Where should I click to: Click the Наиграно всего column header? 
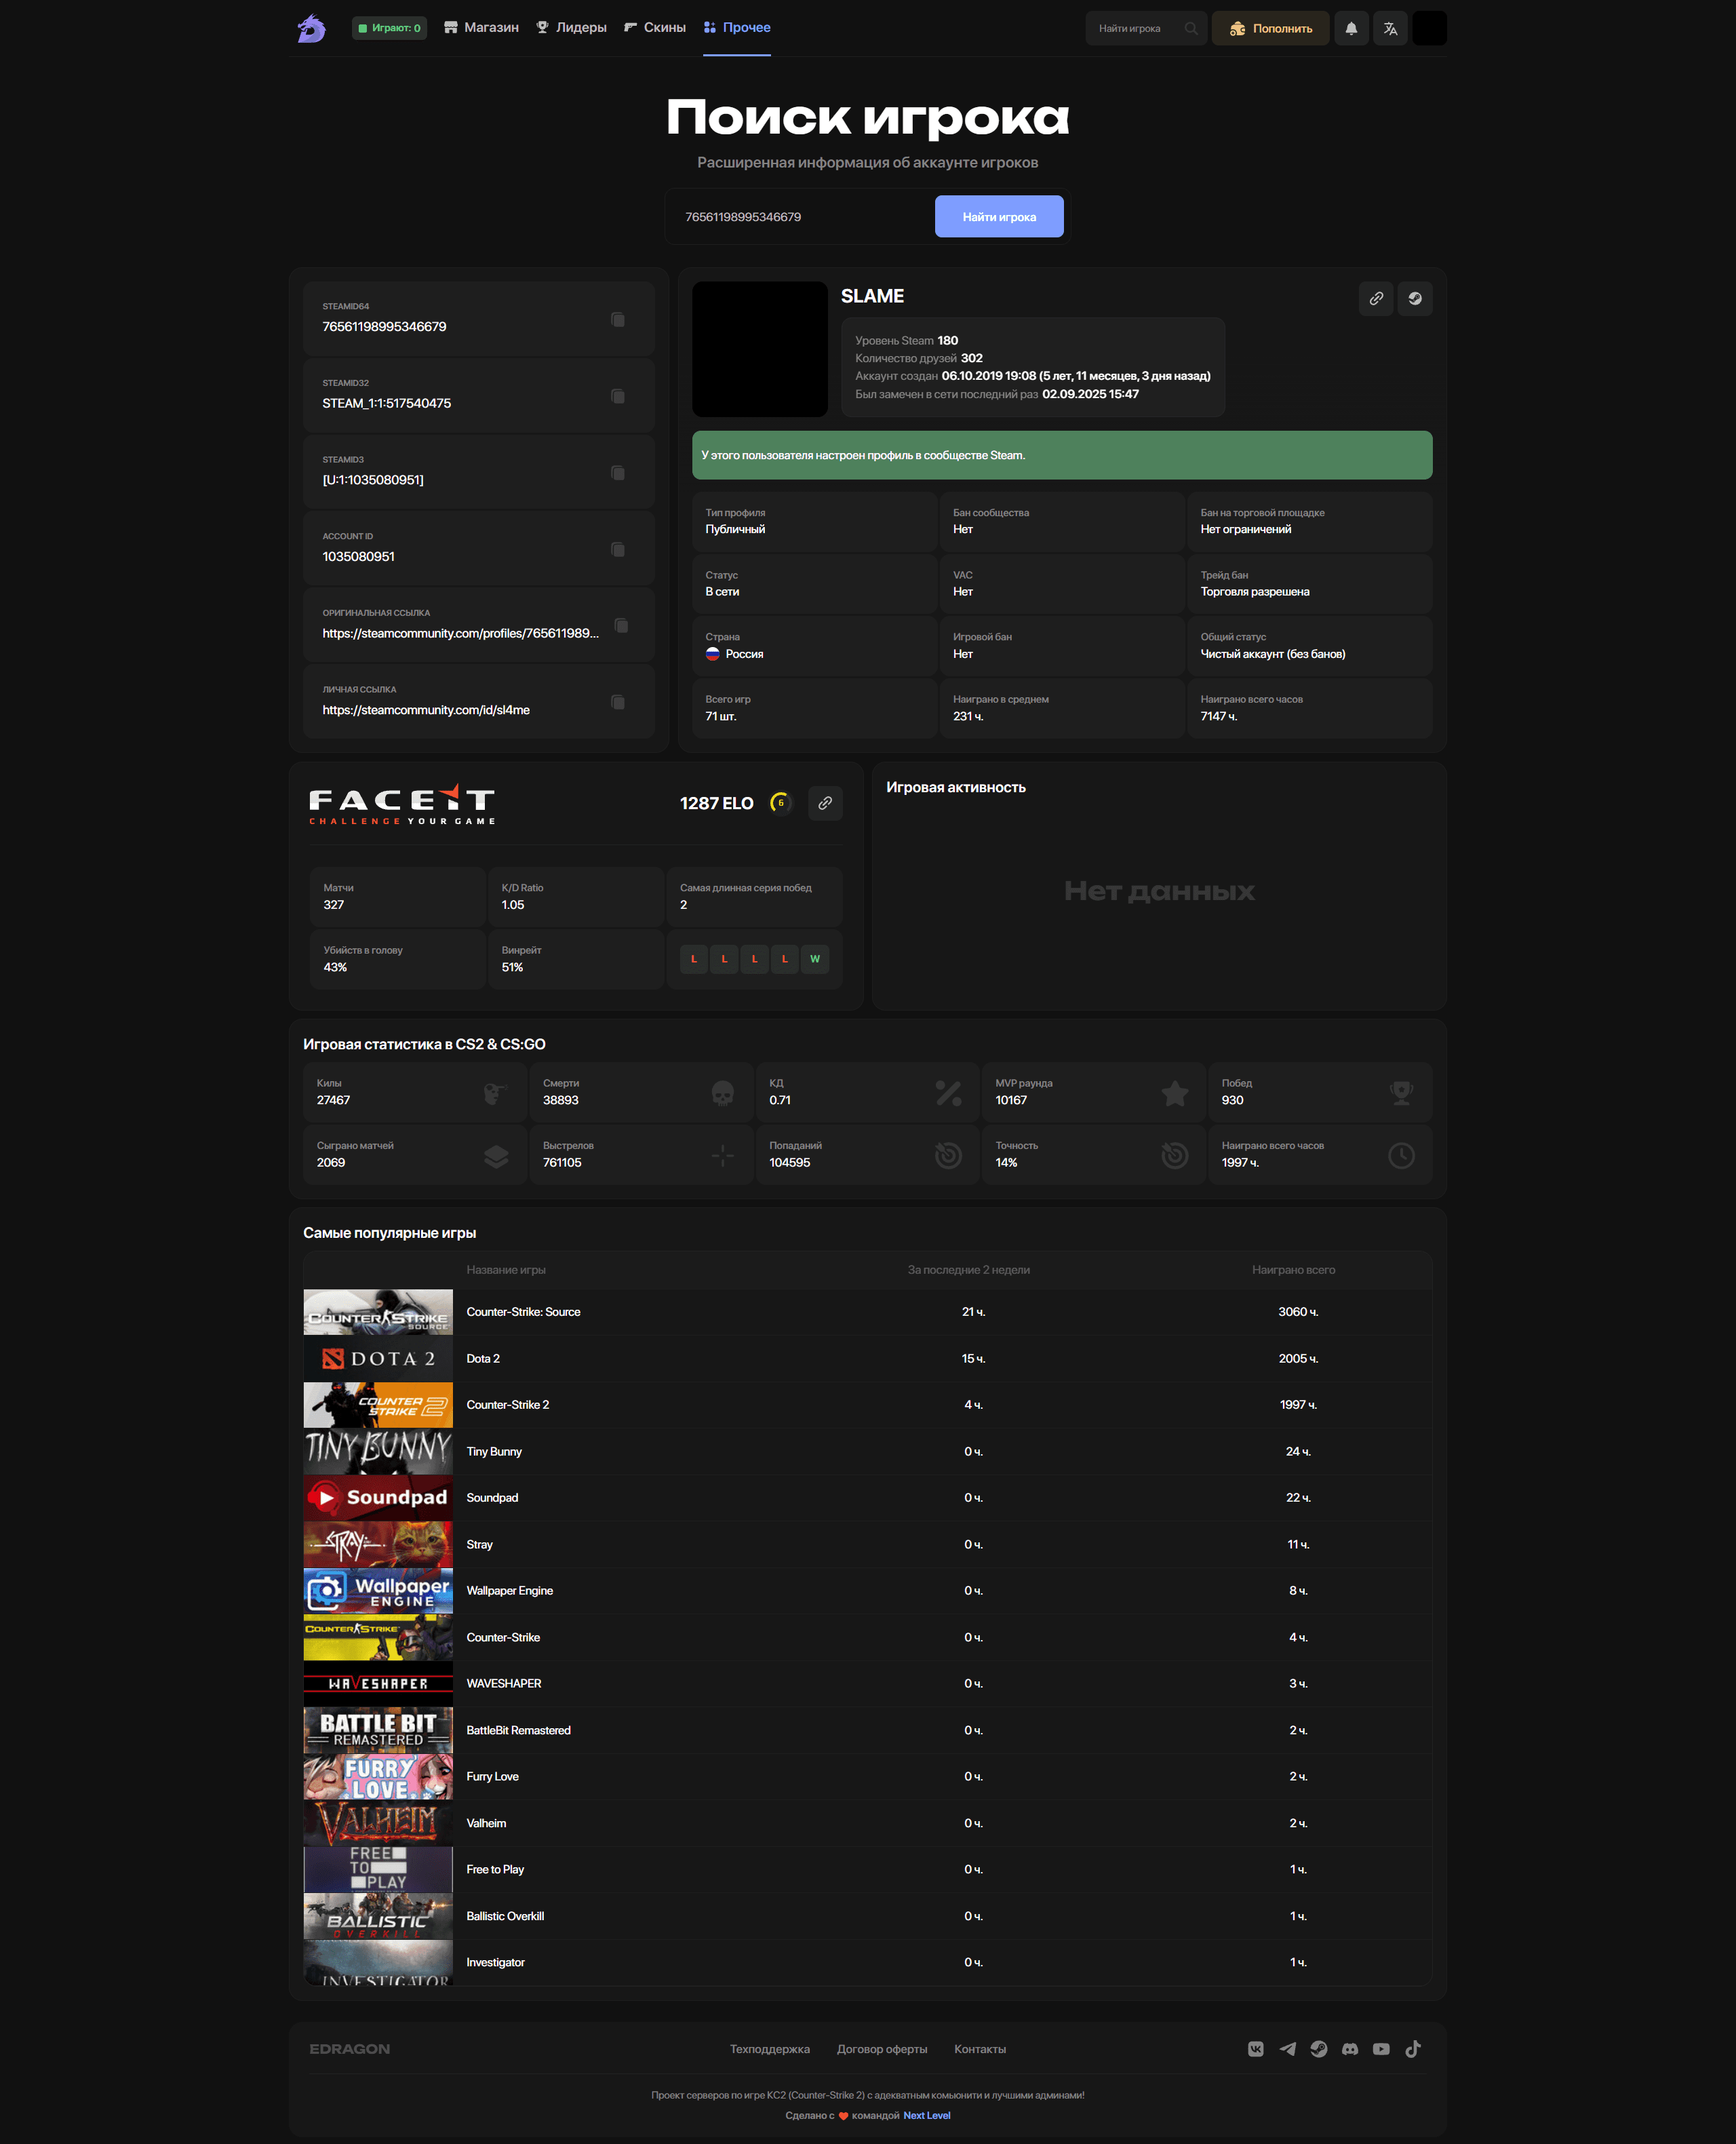click(x=1293, y=1270)
